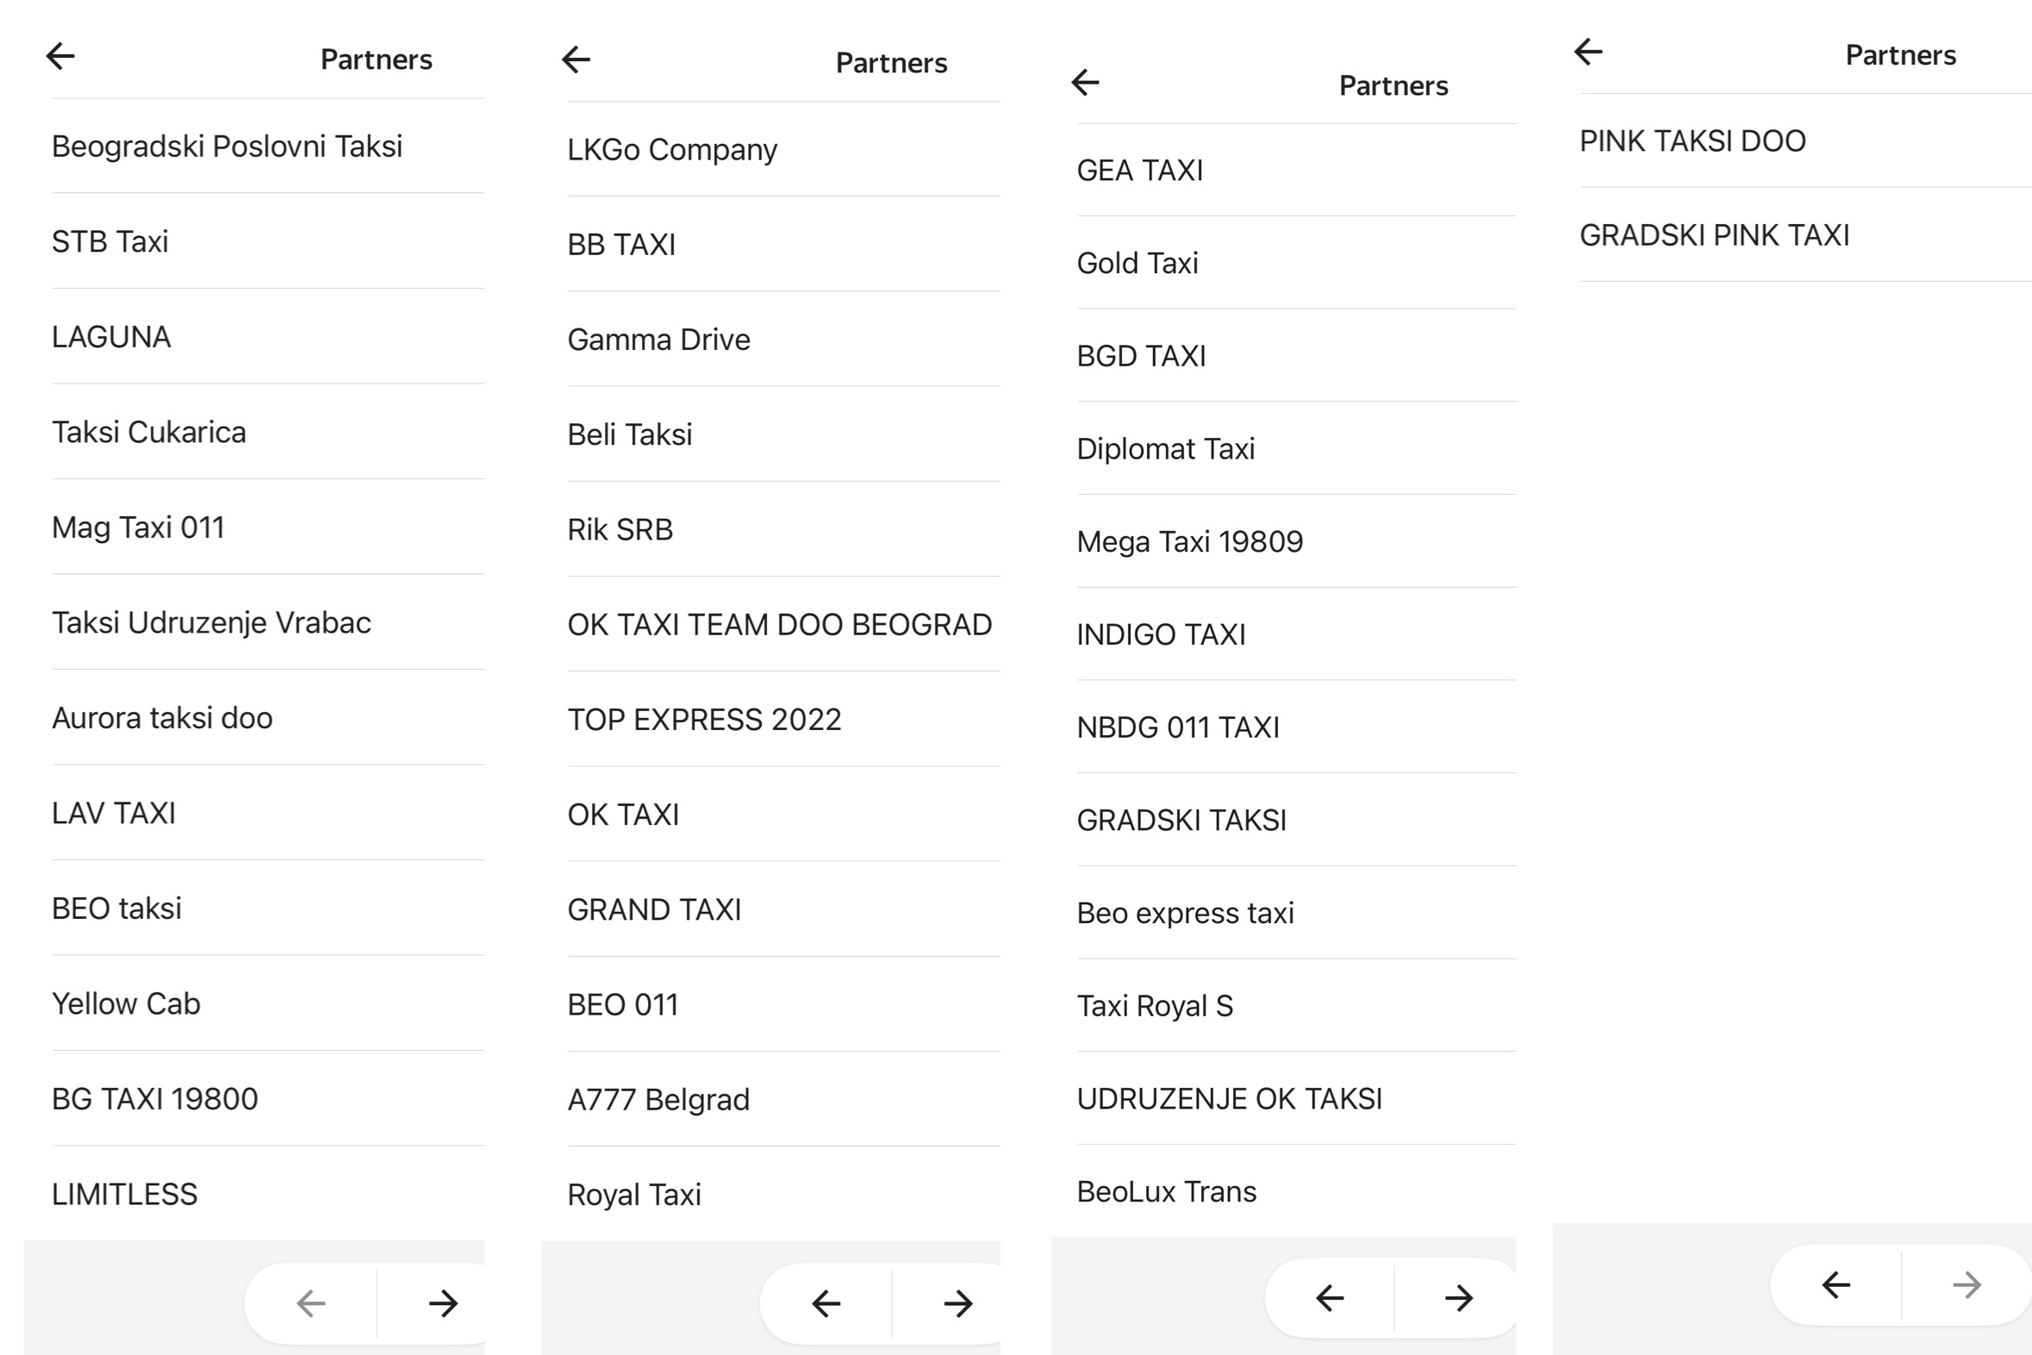The width and height of the screenshot is (2032, 1355).
Task: Select the STB Taxi partner
Action: [x=110, y=242]
